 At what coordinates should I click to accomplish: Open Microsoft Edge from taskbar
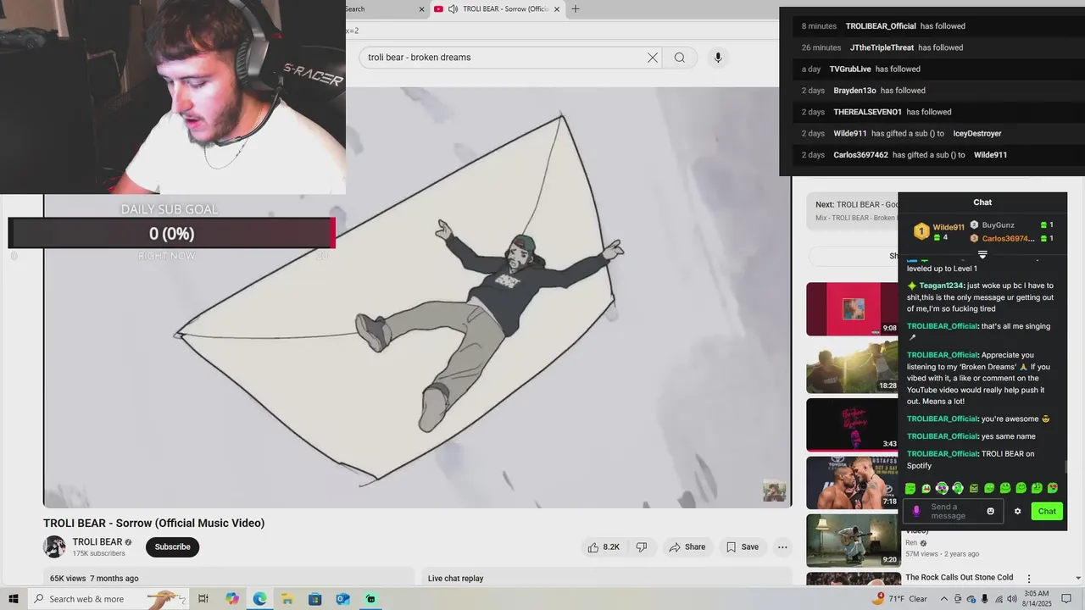[x=259, y=599]
